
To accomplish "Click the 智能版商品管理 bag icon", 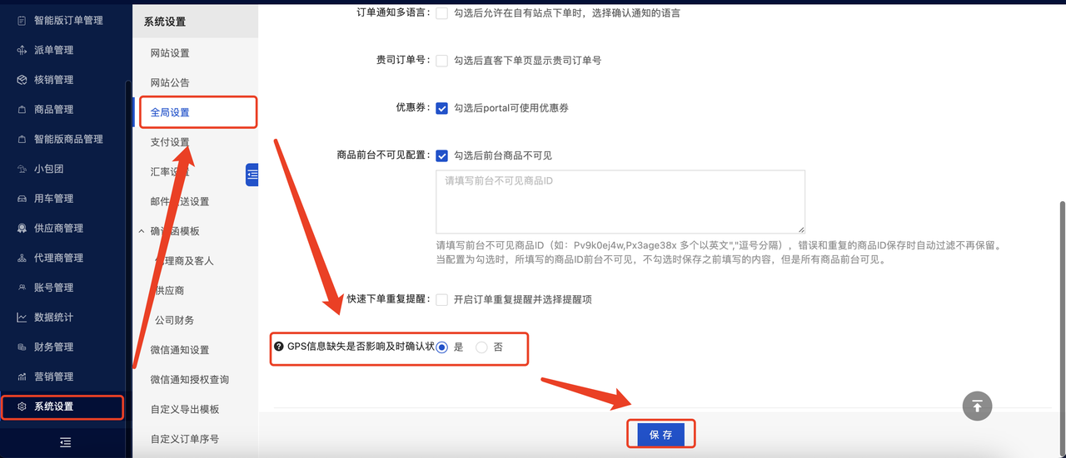I will (x=22, y=139).
